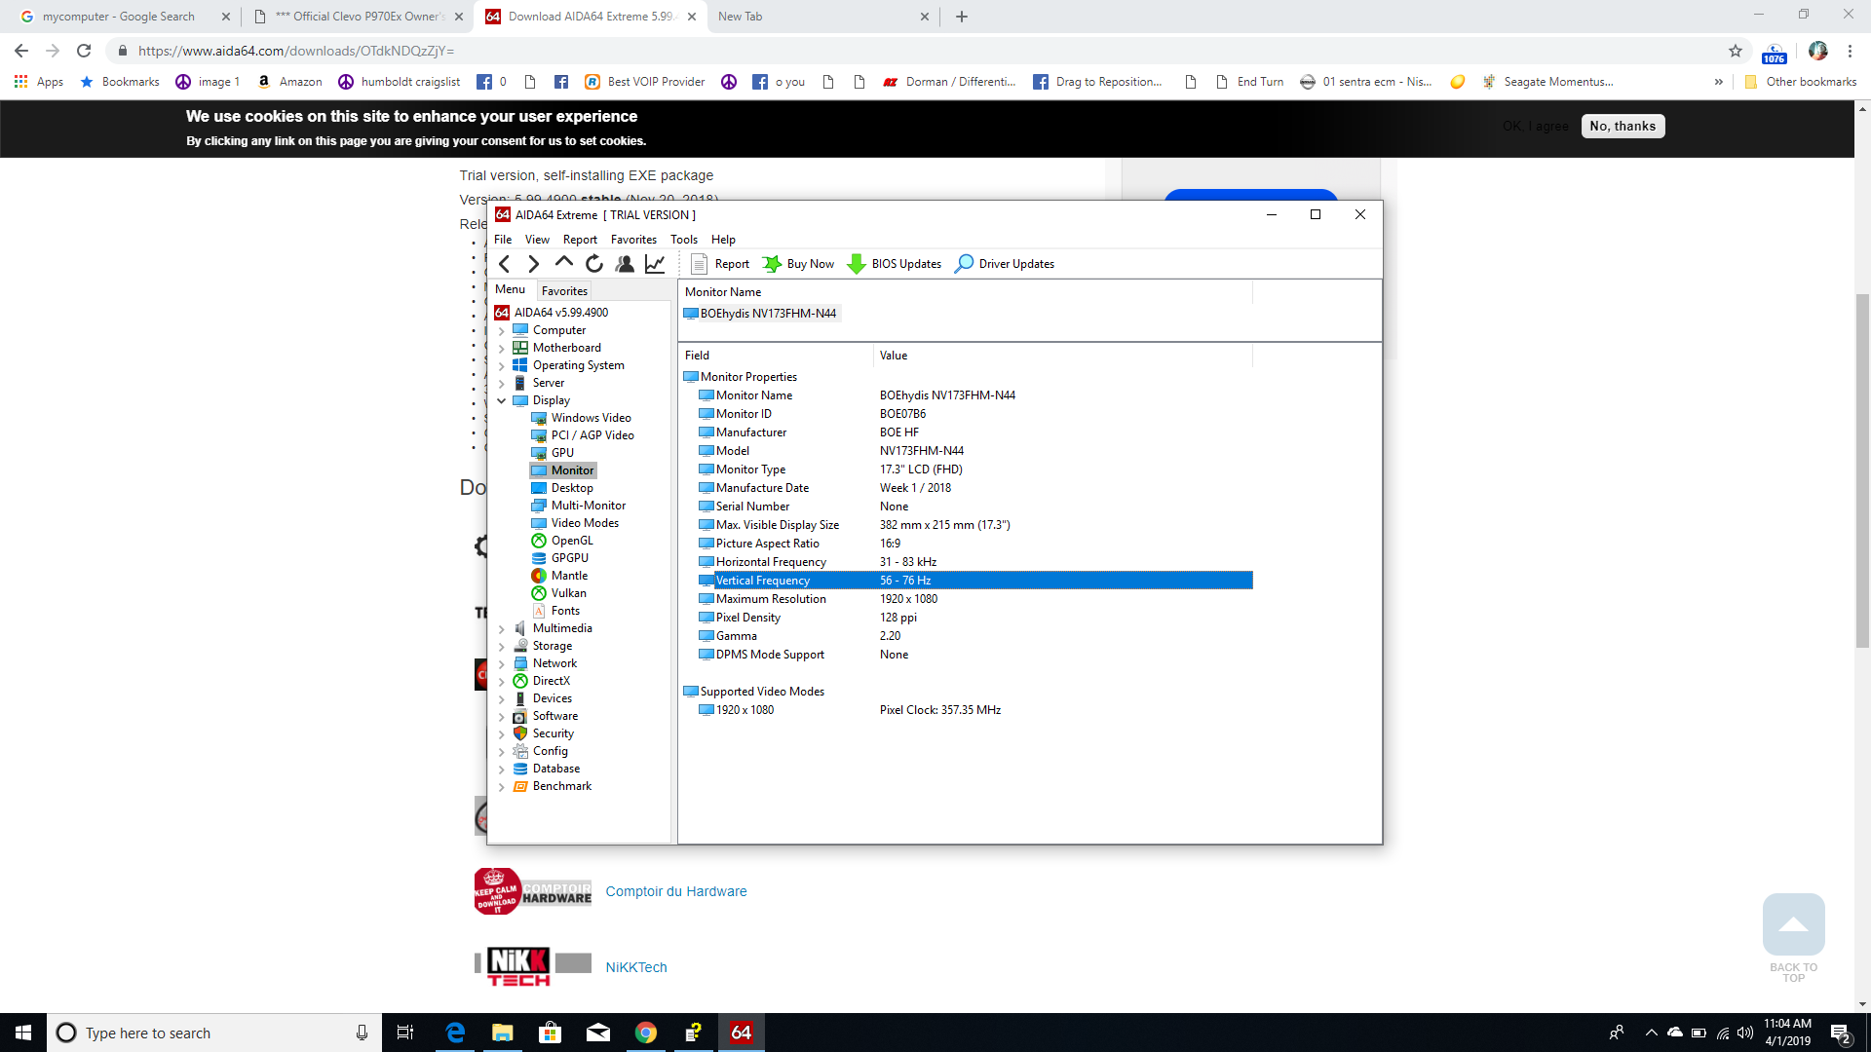Click the Back to Top button
Viewport: 1871px width, 1052px height.
1793,938
